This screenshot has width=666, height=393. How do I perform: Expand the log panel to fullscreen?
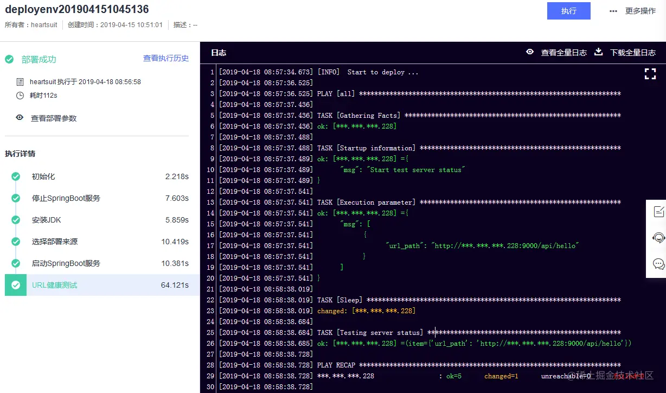pyautogui.click(x=650, y=74)
